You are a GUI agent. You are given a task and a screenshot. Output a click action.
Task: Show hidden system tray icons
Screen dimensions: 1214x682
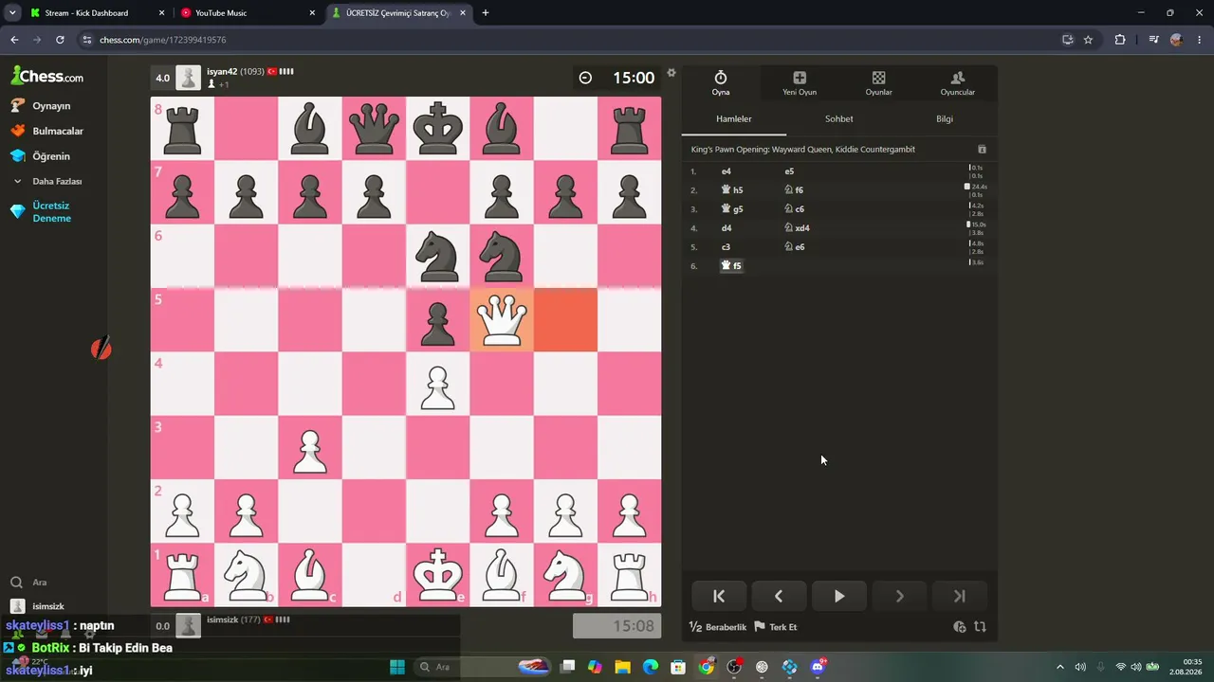(x=1060, y=667)
